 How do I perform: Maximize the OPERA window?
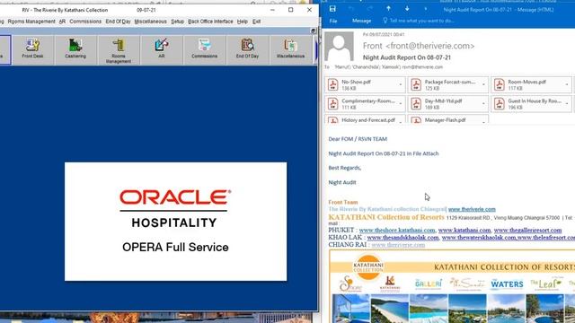pos(291,10)
